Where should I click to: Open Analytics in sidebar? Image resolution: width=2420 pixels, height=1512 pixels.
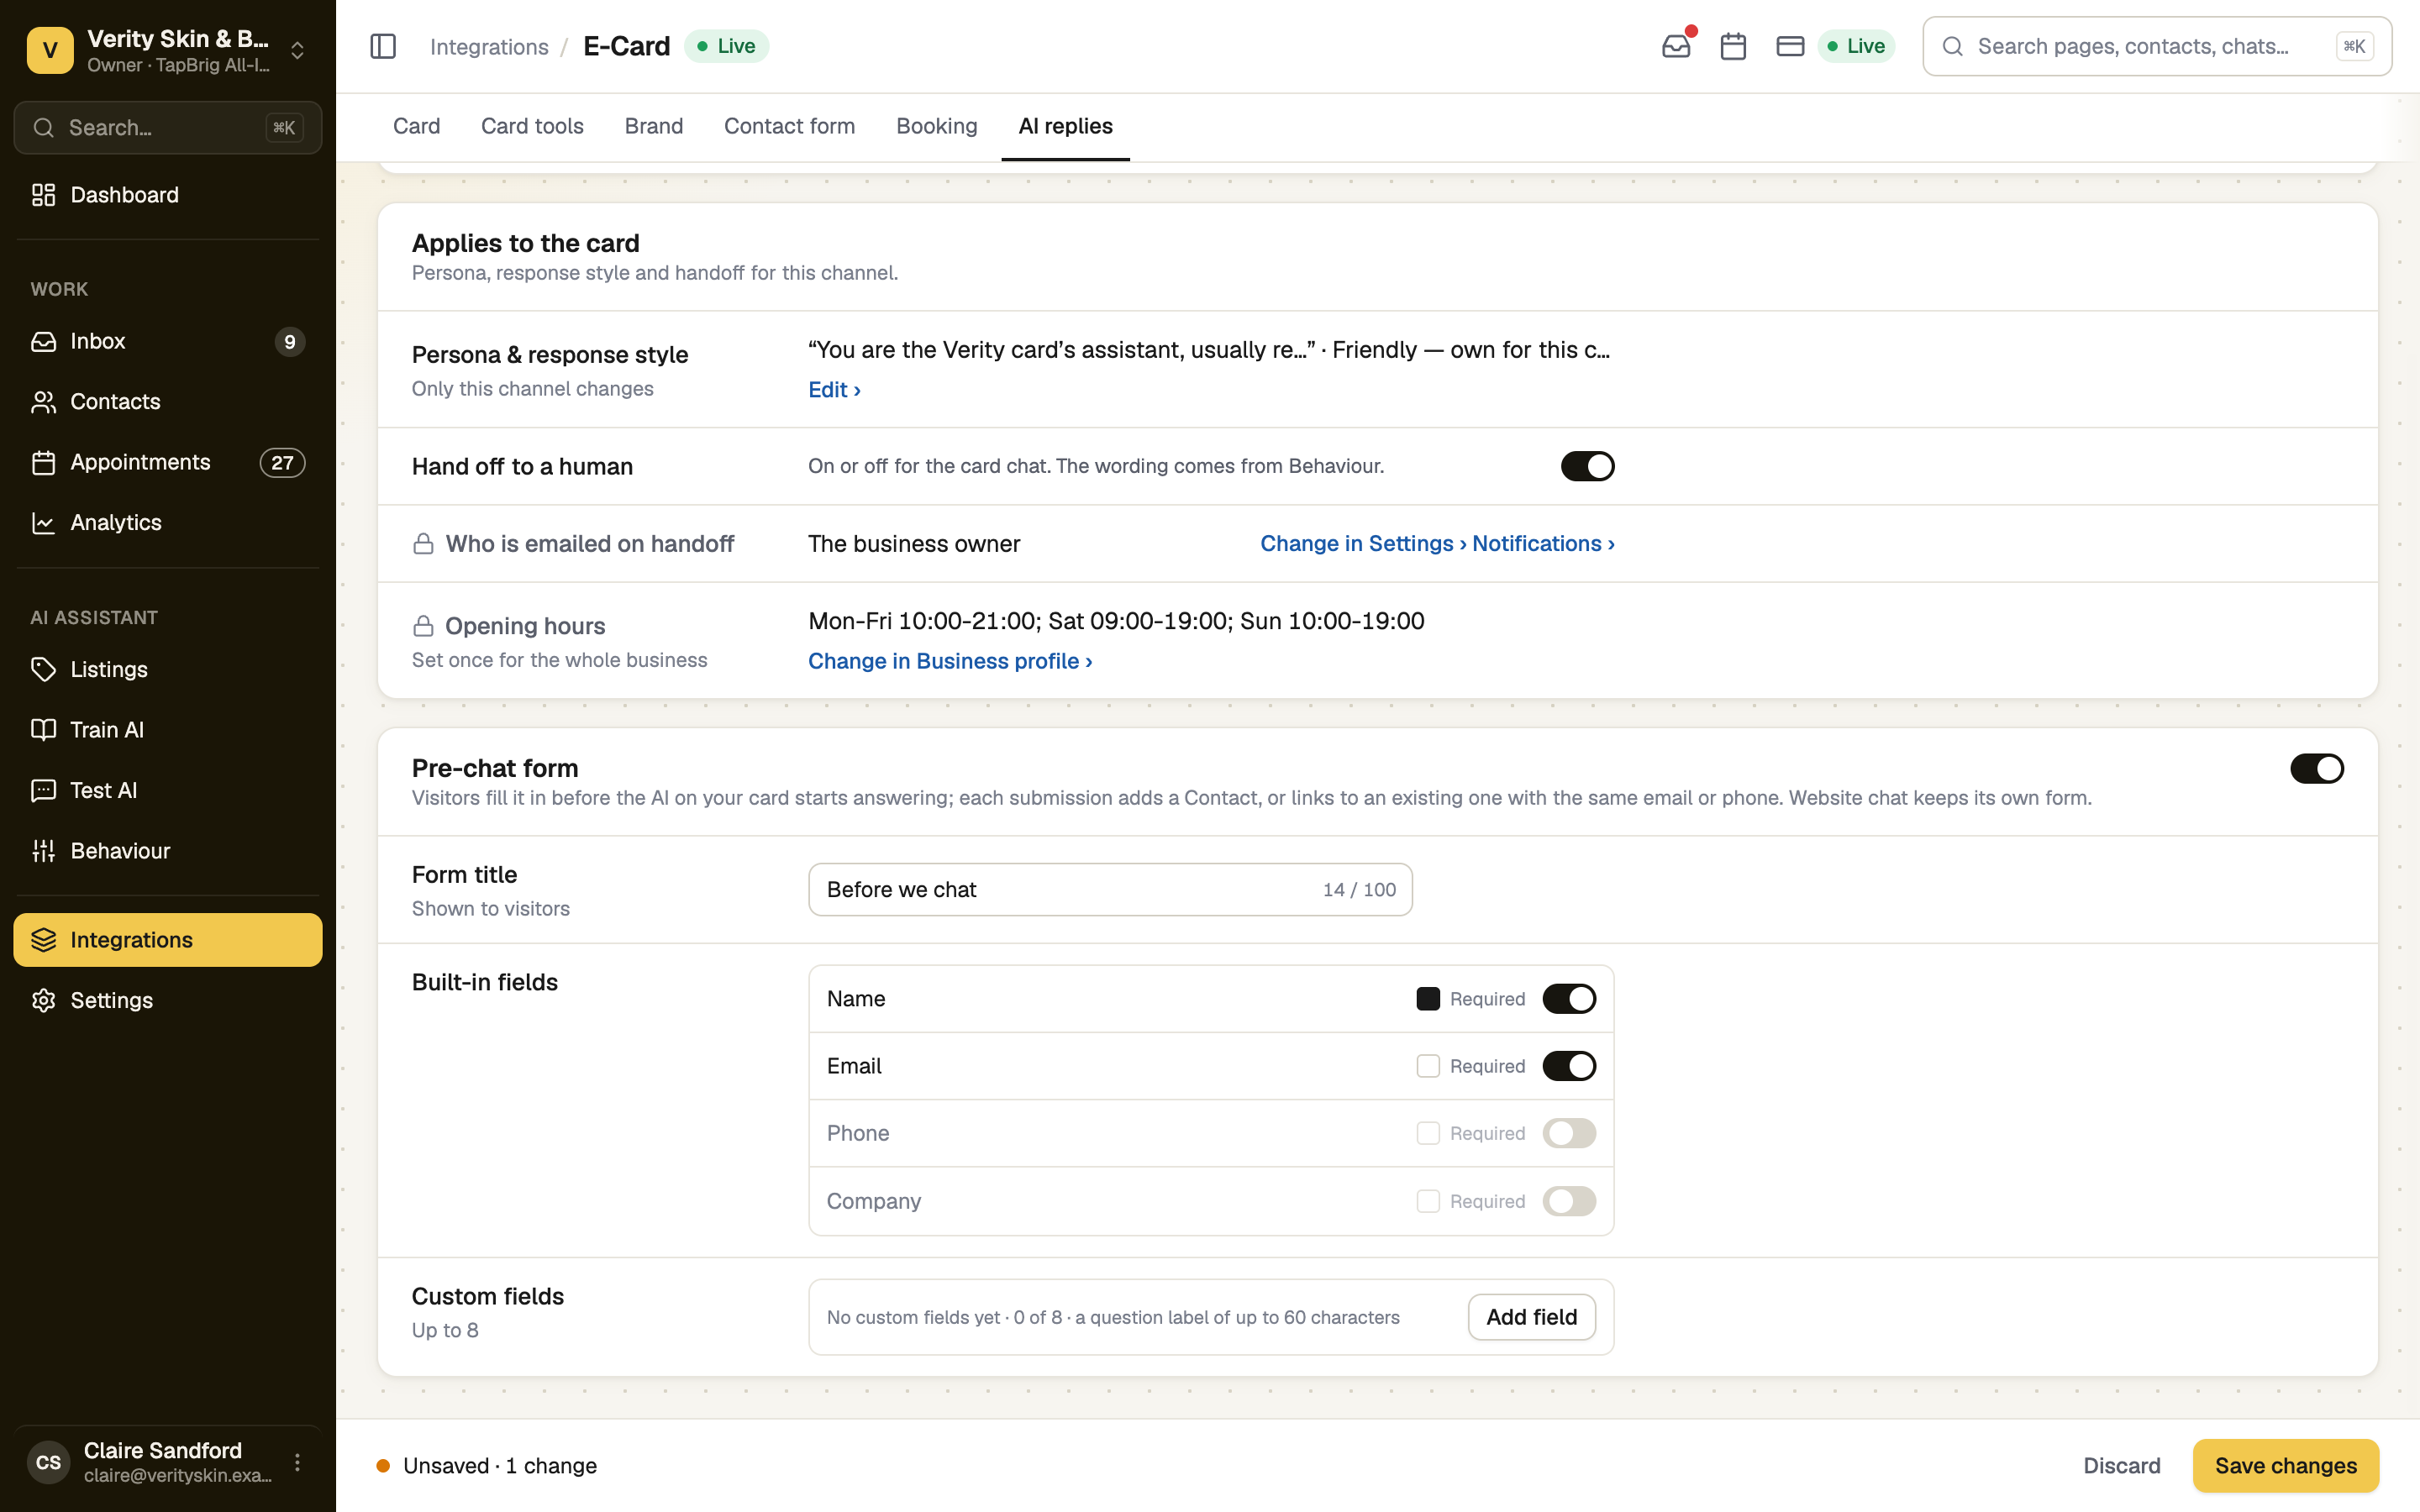pos(168,522)
